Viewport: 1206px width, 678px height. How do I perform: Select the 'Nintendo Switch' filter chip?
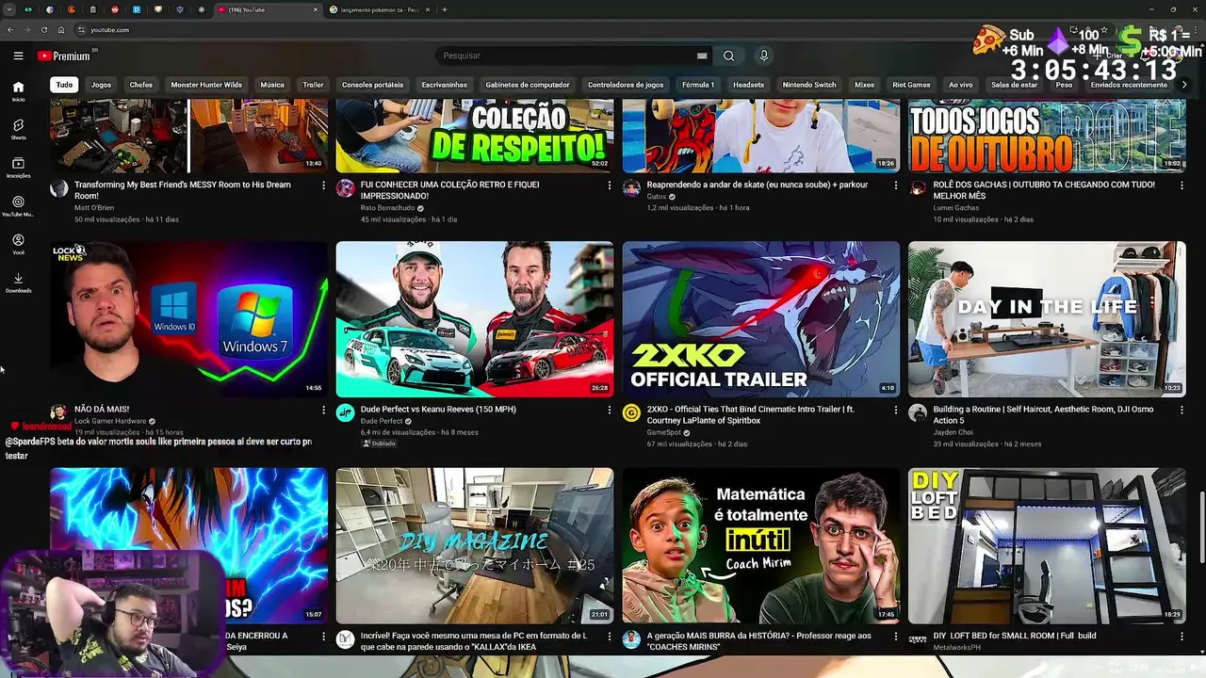[x=809, y=85]
